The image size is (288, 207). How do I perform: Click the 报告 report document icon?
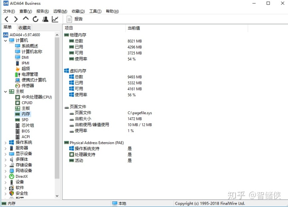point(69,19)
